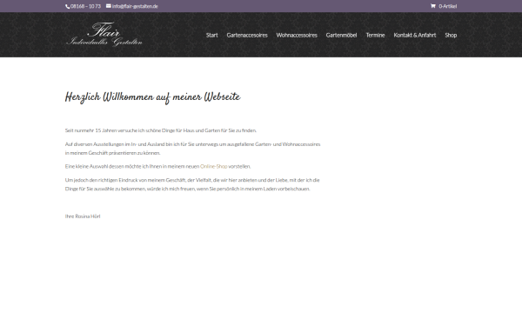Open the 0-Artikel cart link
This screenshot has width=522, height=326.
point(447,6)
